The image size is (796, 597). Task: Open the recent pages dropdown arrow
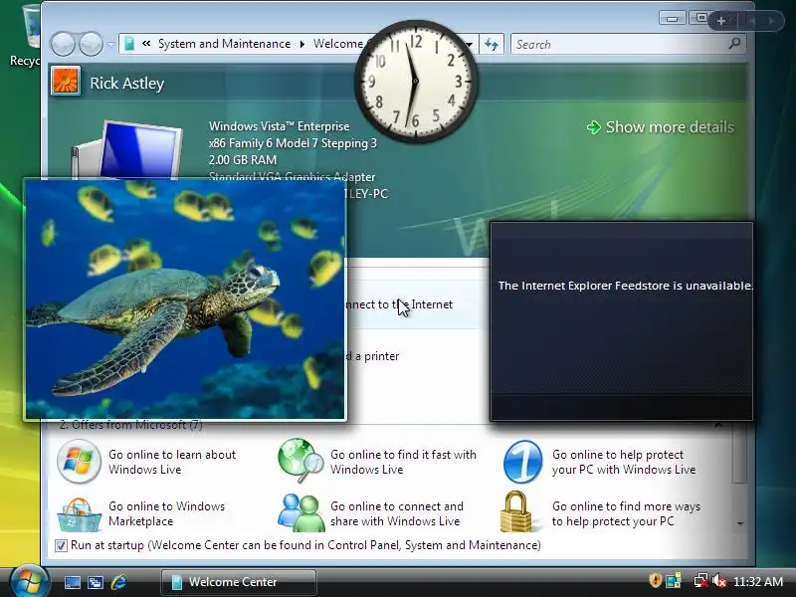tap(110, 44)
